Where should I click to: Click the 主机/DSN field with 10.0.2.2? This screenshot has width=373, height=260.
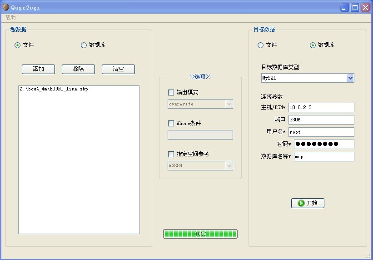pos(321,107)
